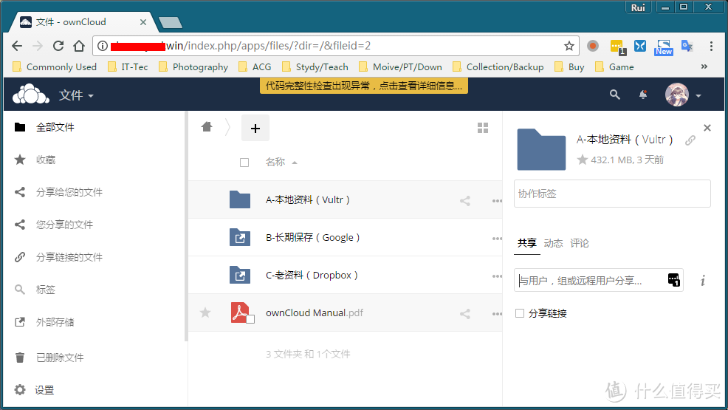Close the details sidebar panel
The height and width of the screenshot is (410, 728).
click(x=707, y=128)
